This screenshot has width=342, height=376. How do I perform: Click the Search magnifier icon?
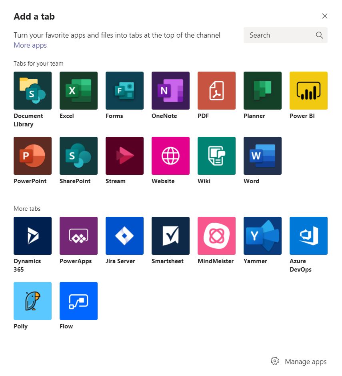click(319, 35)
